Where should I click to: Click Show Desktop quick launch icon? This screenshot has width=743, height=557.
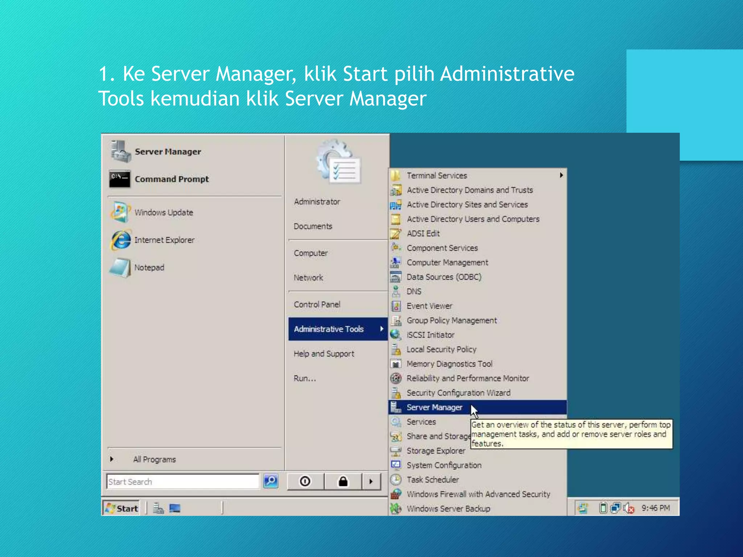(x=175, y=508)
